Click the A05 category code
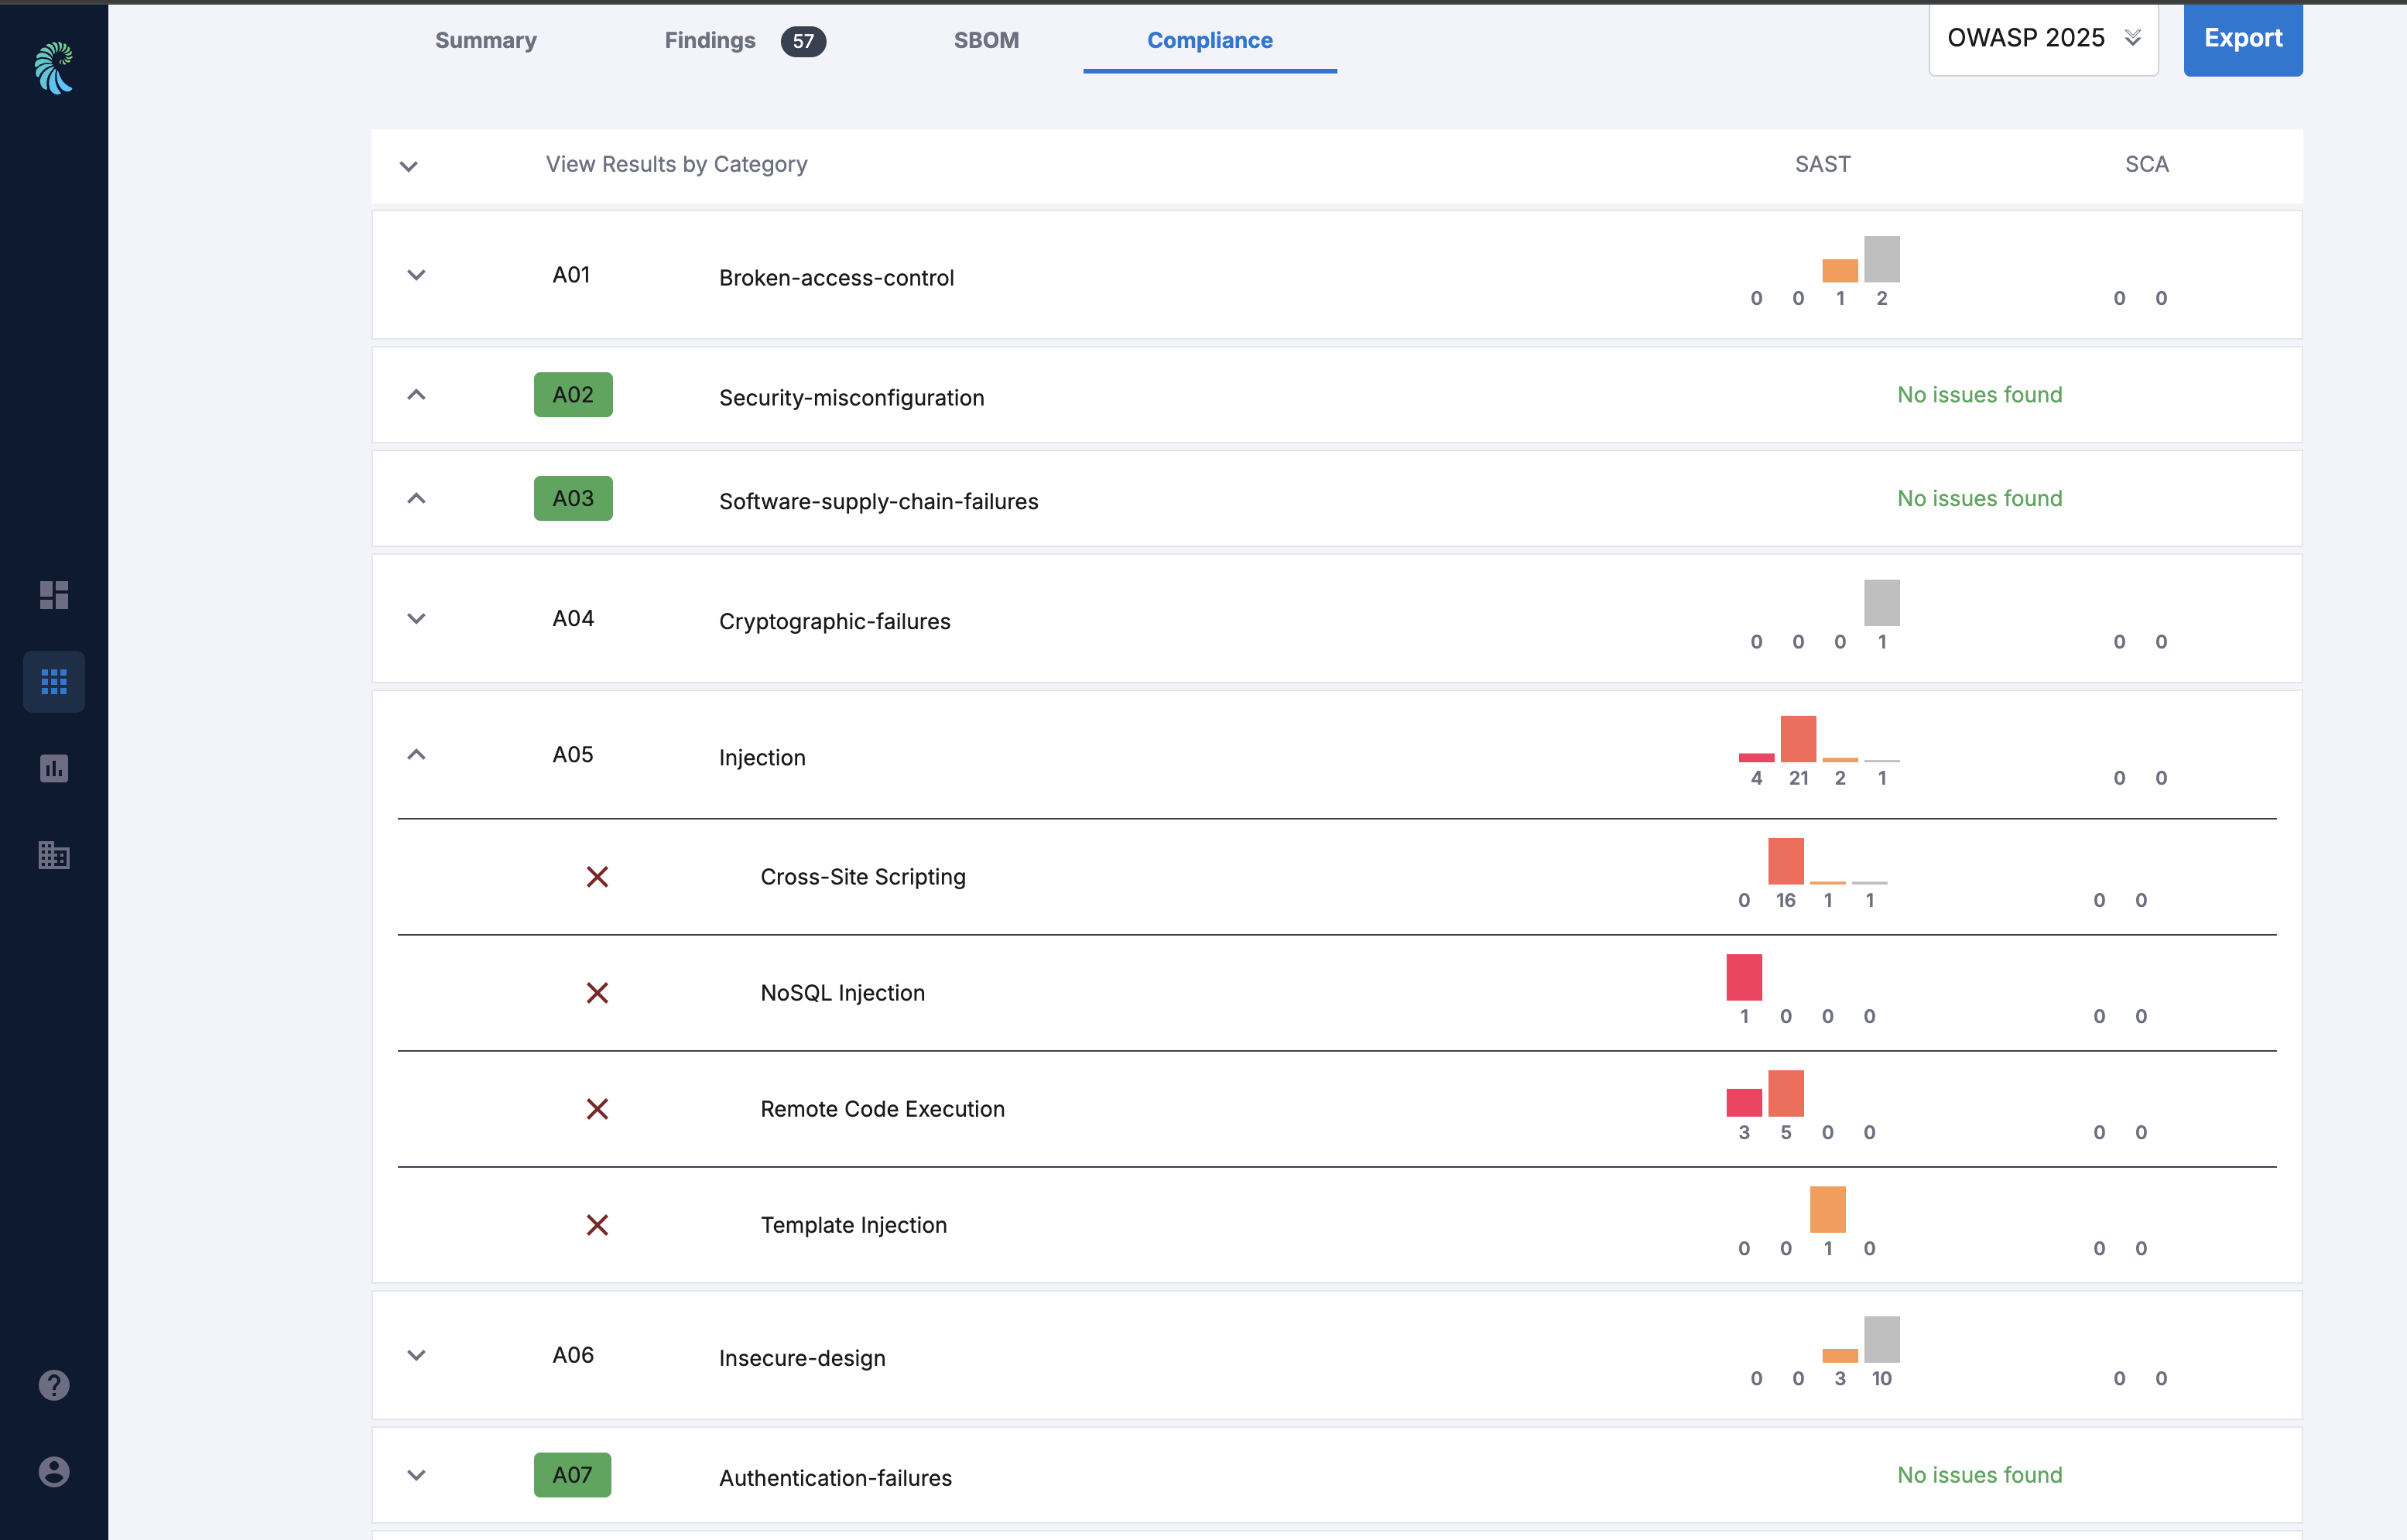Viewport: 2407px width, 1540px height. click(573, 754)
